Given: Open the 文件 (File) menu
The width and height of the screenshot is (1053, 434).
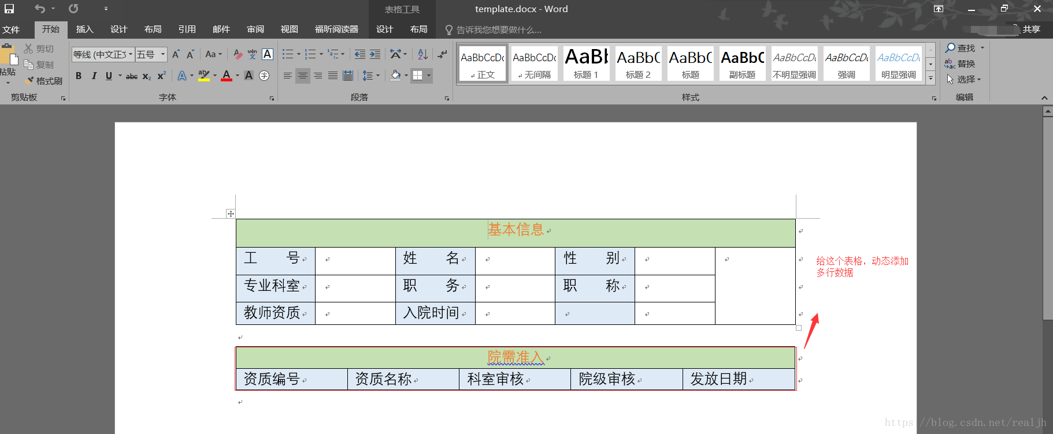Looking at the screenshot, I should (11, 29).
